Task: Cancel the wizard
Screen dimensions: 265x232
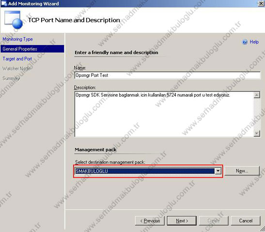Action: [x=246, y=221]
